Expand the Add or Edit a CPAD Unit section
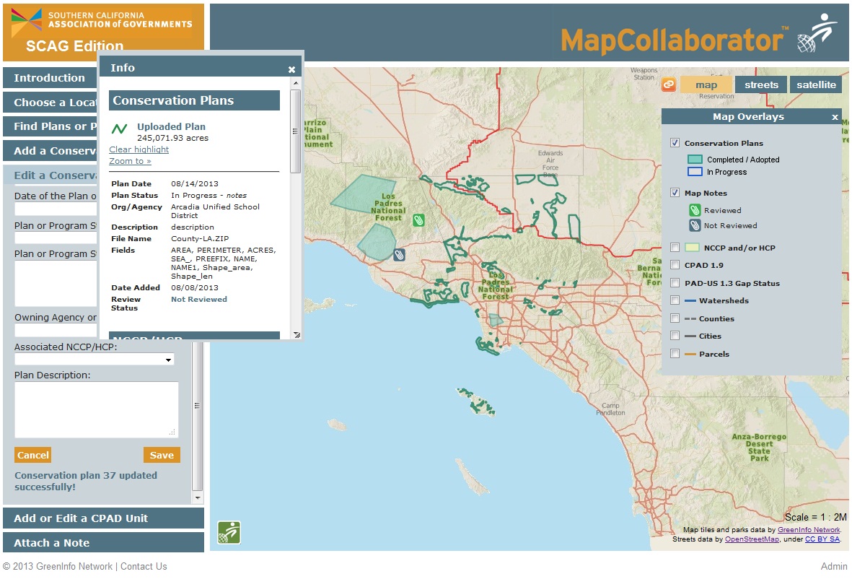This screenshot has height=587, width=852. (x=103, y=518)
